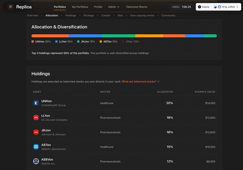Click the 'Top 3 holdings represent 56%' text

(x=60, y=53)
